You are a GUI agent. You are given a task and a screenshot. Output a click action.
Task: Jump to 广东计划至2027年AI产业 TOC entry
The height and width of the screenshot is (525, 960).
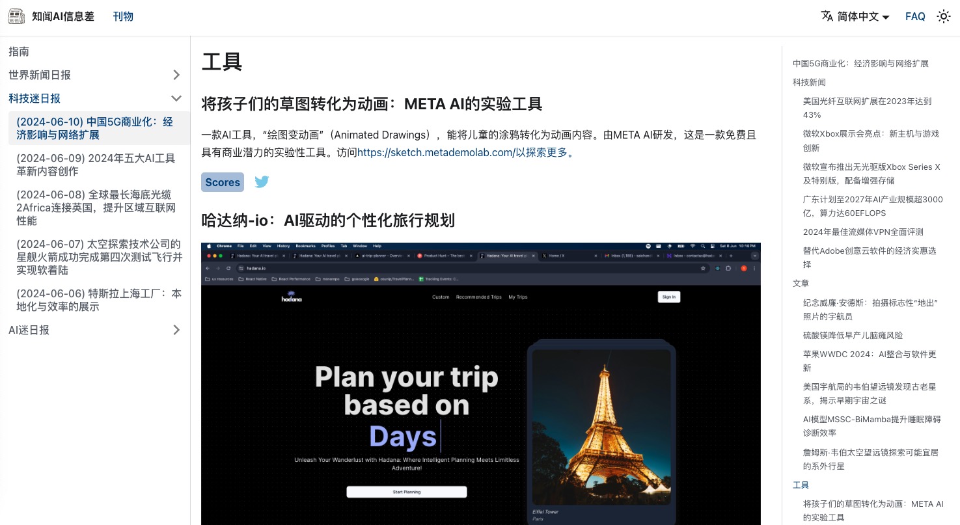[873, 206]
